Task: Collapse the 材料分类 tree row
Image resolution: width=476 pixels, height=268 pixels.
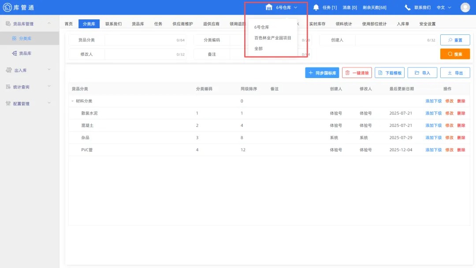Action: [73, 101]
